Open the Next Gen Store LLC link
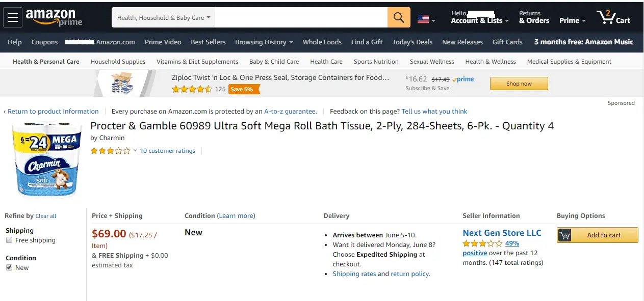 coord(502,233)
